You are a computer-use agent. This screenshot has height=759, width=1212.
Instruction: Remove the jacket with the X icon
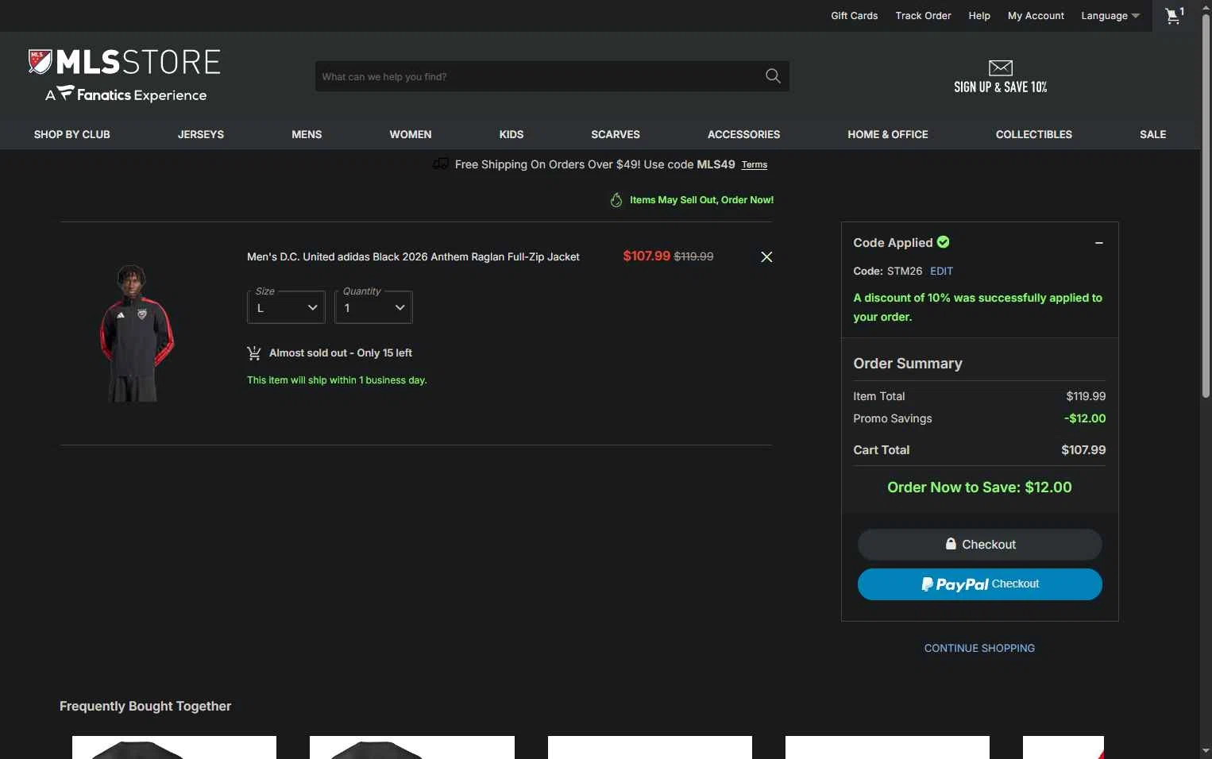(766, 256)
